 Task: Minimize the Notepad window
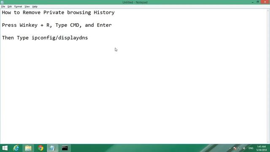tap(252, 2)
